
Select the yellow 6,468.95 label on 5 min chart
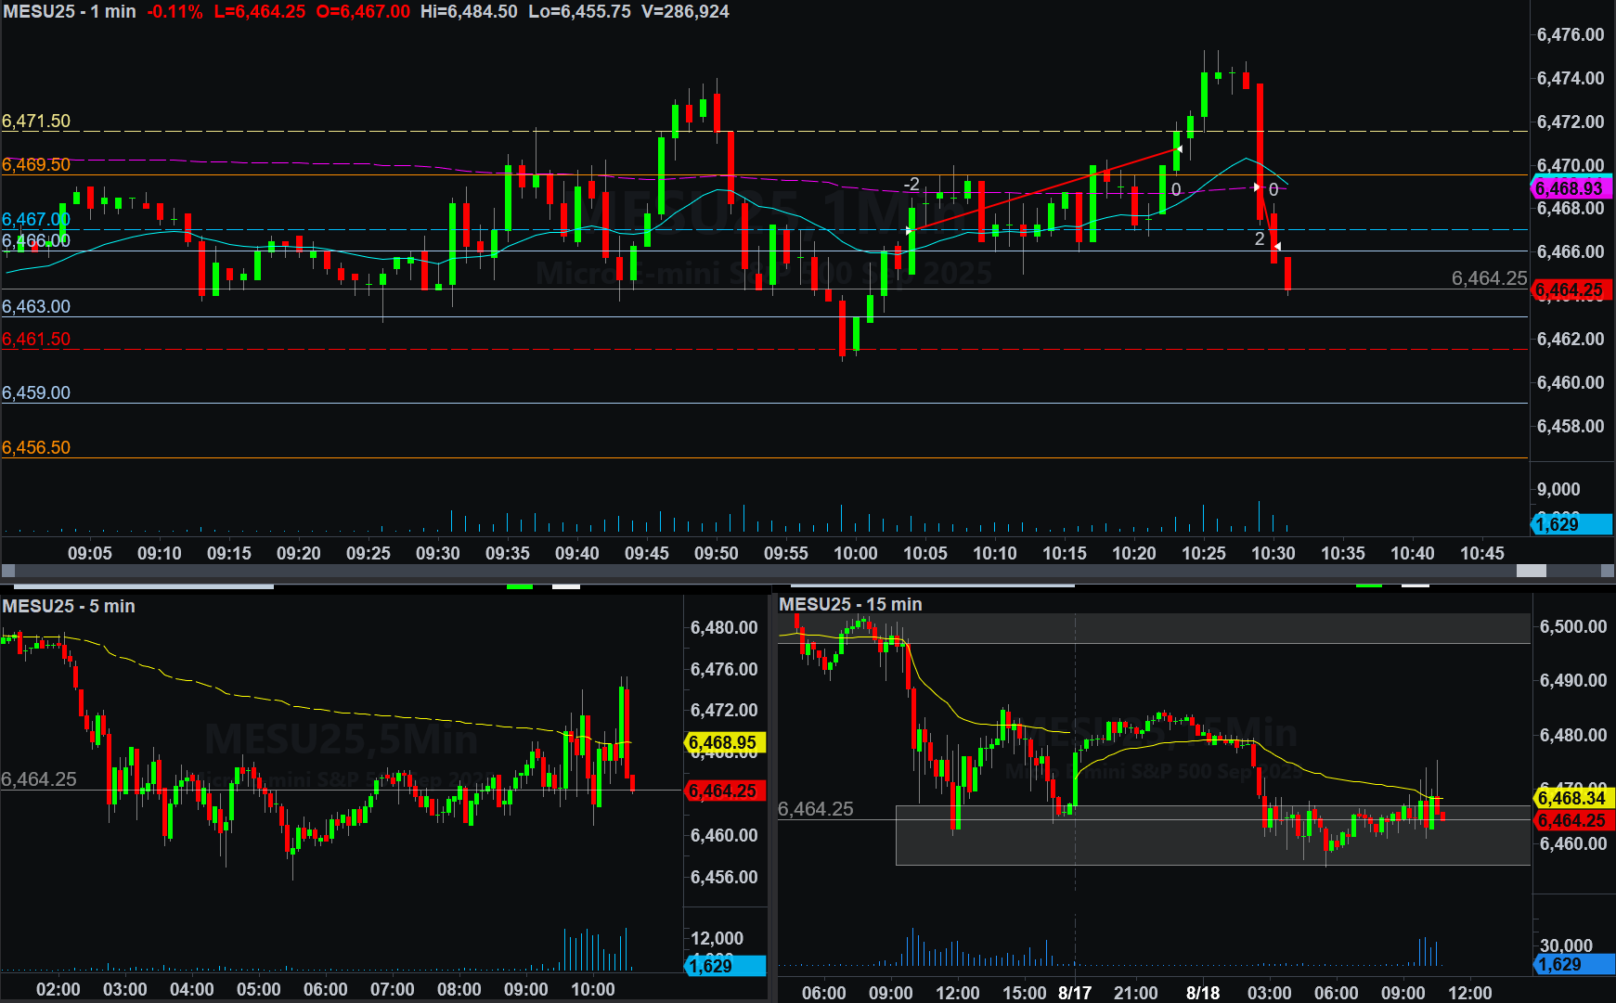tap(725, 743)
